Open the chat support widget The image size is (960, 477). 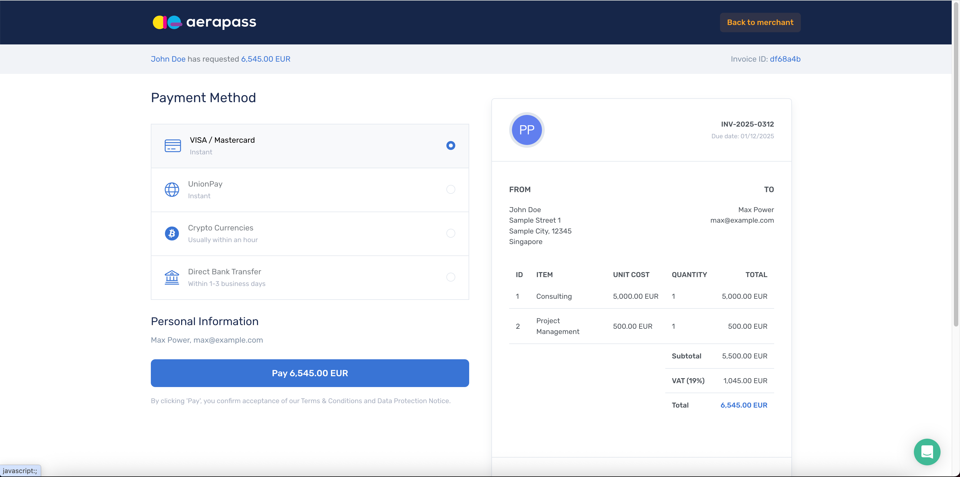(927, 452)
